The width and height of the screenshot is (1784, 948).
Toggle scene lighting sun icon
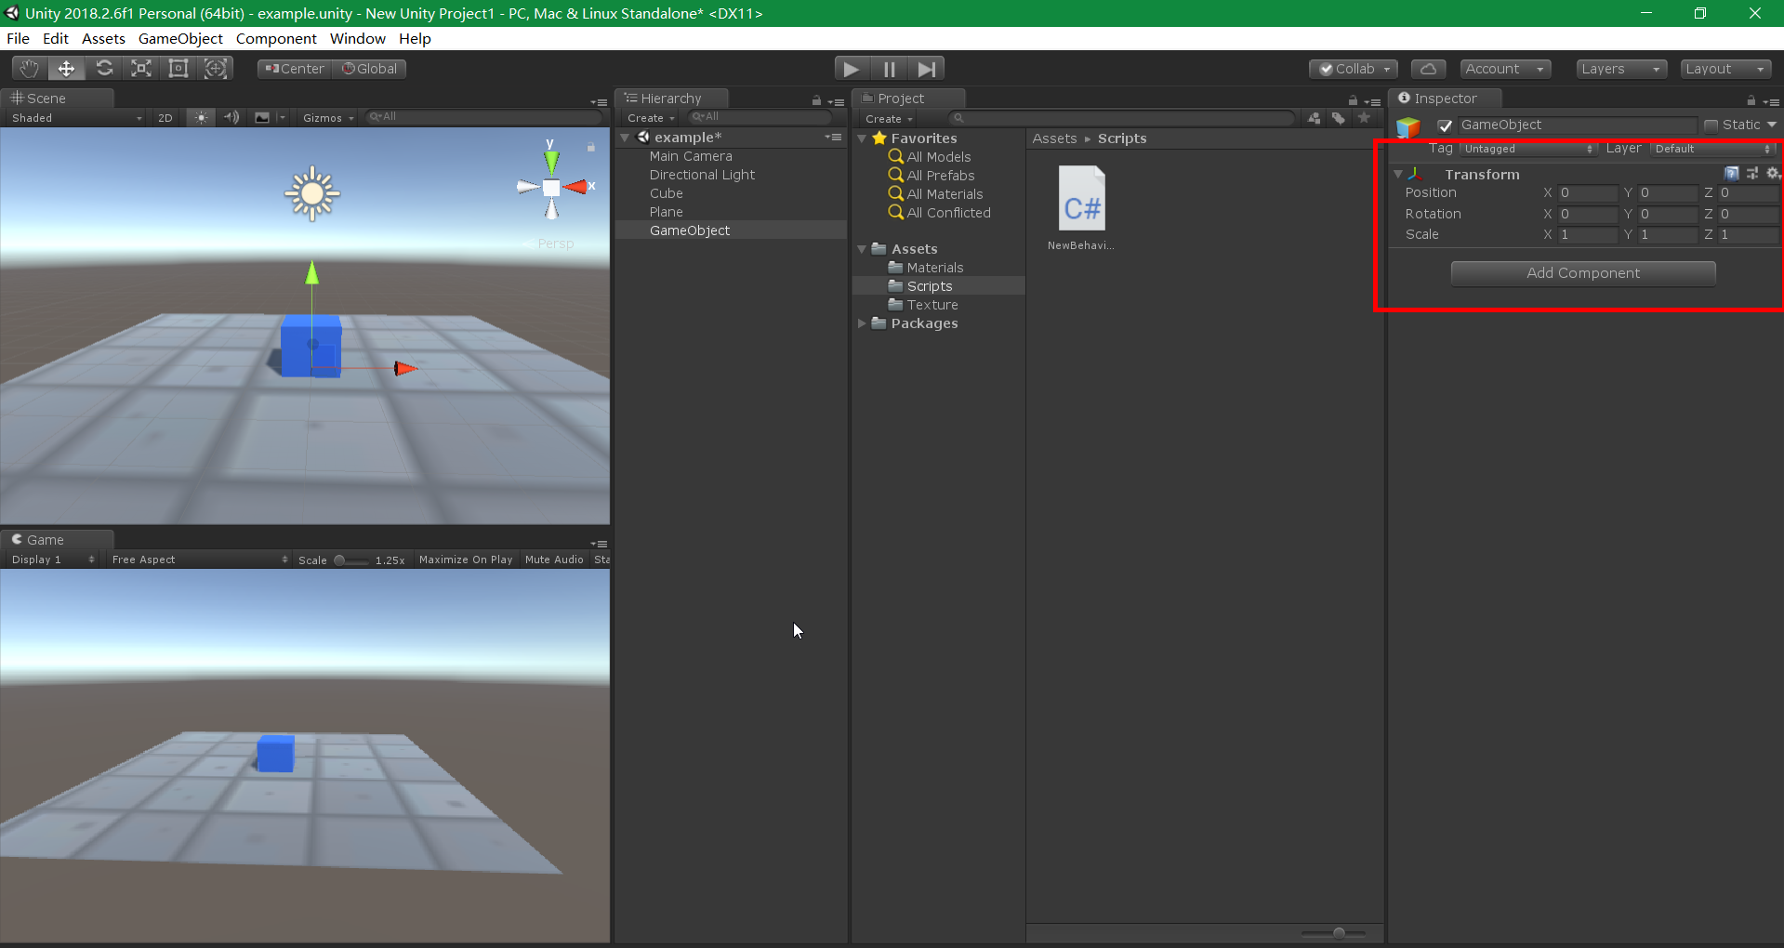point(201,117)
